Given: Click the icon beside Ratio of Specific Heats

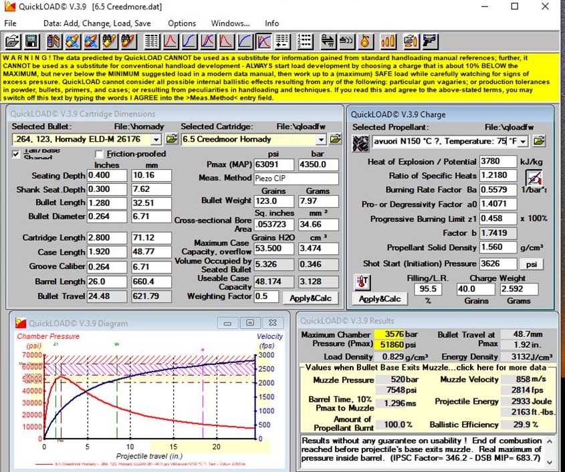Looking at the screenshot, I should [x=534, y=178].
